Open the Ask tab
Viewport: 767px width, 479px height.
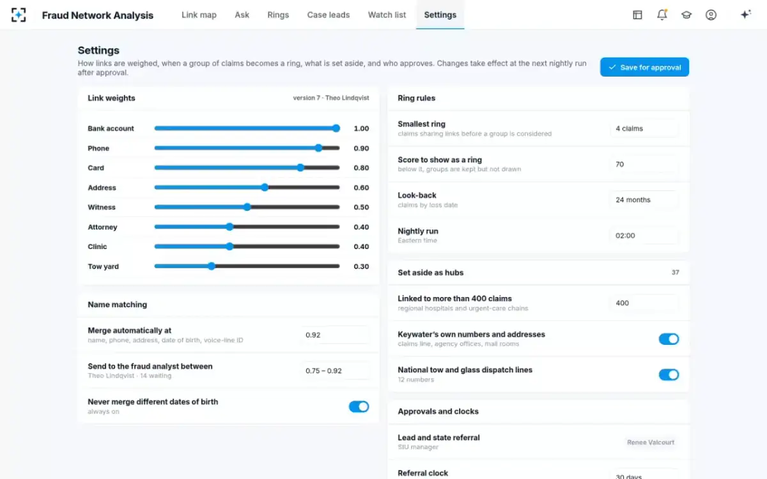click(242, 15)
